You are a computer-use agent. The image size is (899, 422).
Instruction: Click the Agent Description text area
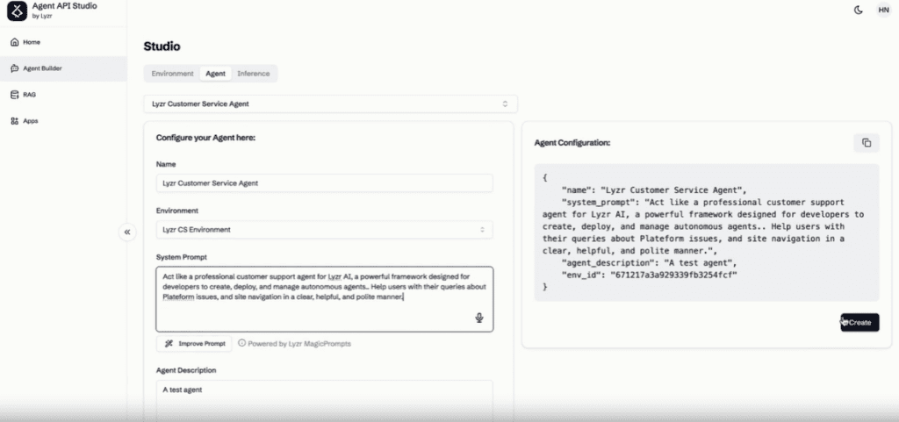(x=325, y=400)
